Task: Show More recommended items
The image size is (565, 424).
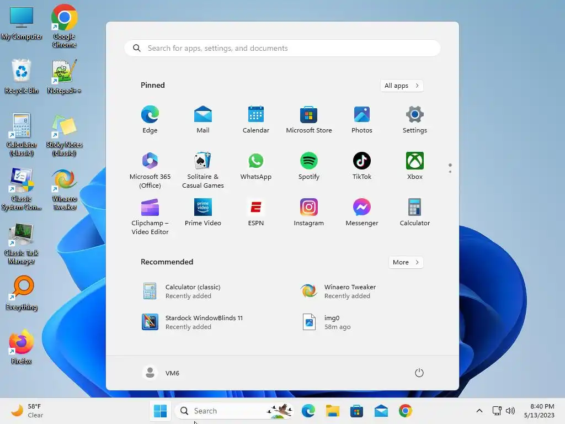Action: click(x=406, y=262)
